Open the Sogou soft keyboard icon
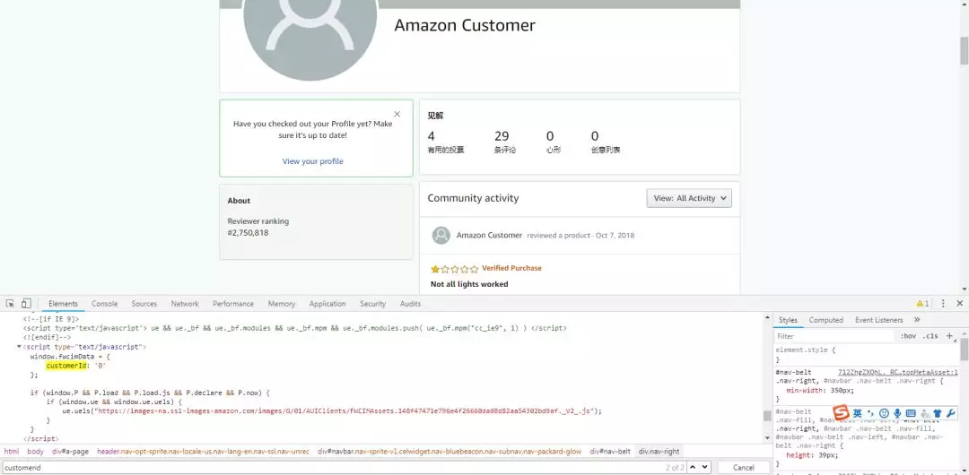Viewport: 969px width, 475px height. pos(911,413)
